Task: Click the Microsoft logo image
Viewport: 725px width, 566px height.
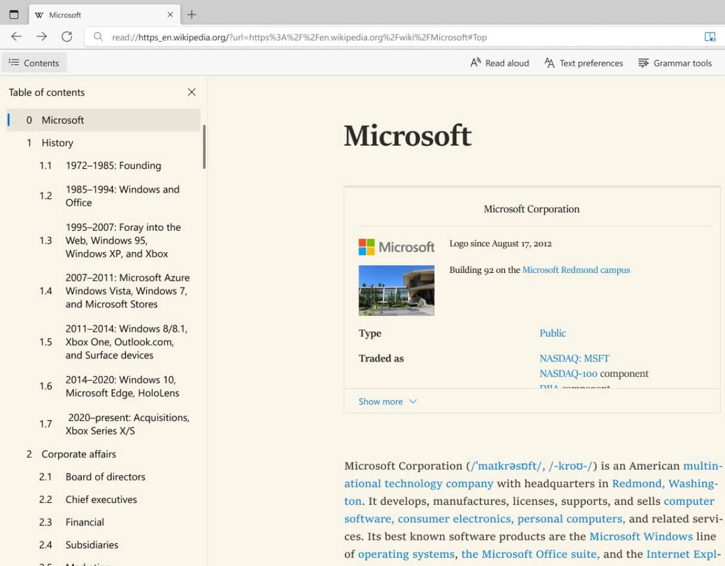Action: (x=397, y=247)
